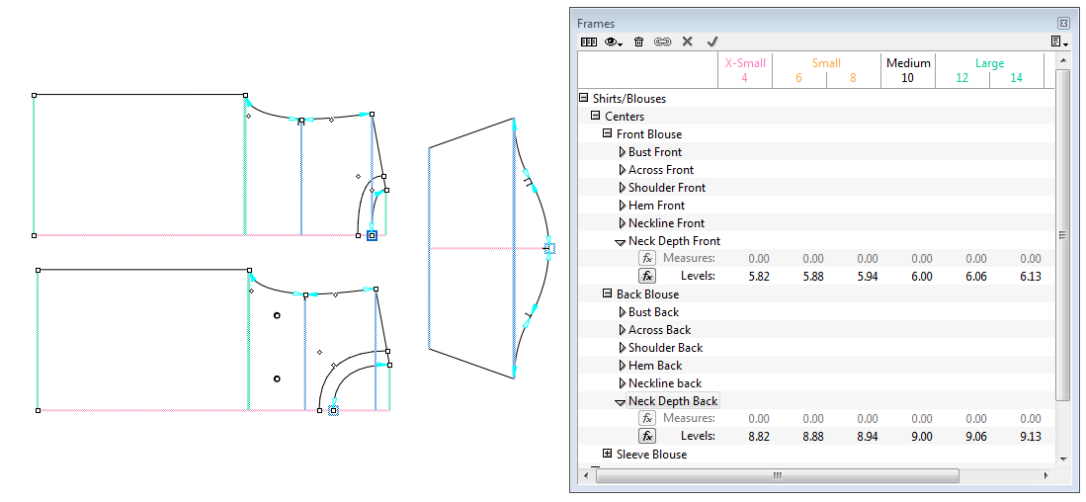Click the X cancel icon in toolbar
This screenshot has width=1086, height=502.
[687, 42]
